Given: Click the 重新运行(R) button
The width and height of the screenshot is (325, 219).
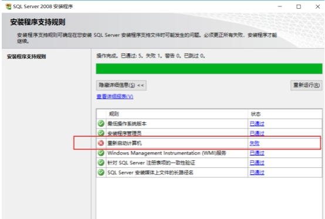Looking at the screenshot, I should [x=306, y=85].
